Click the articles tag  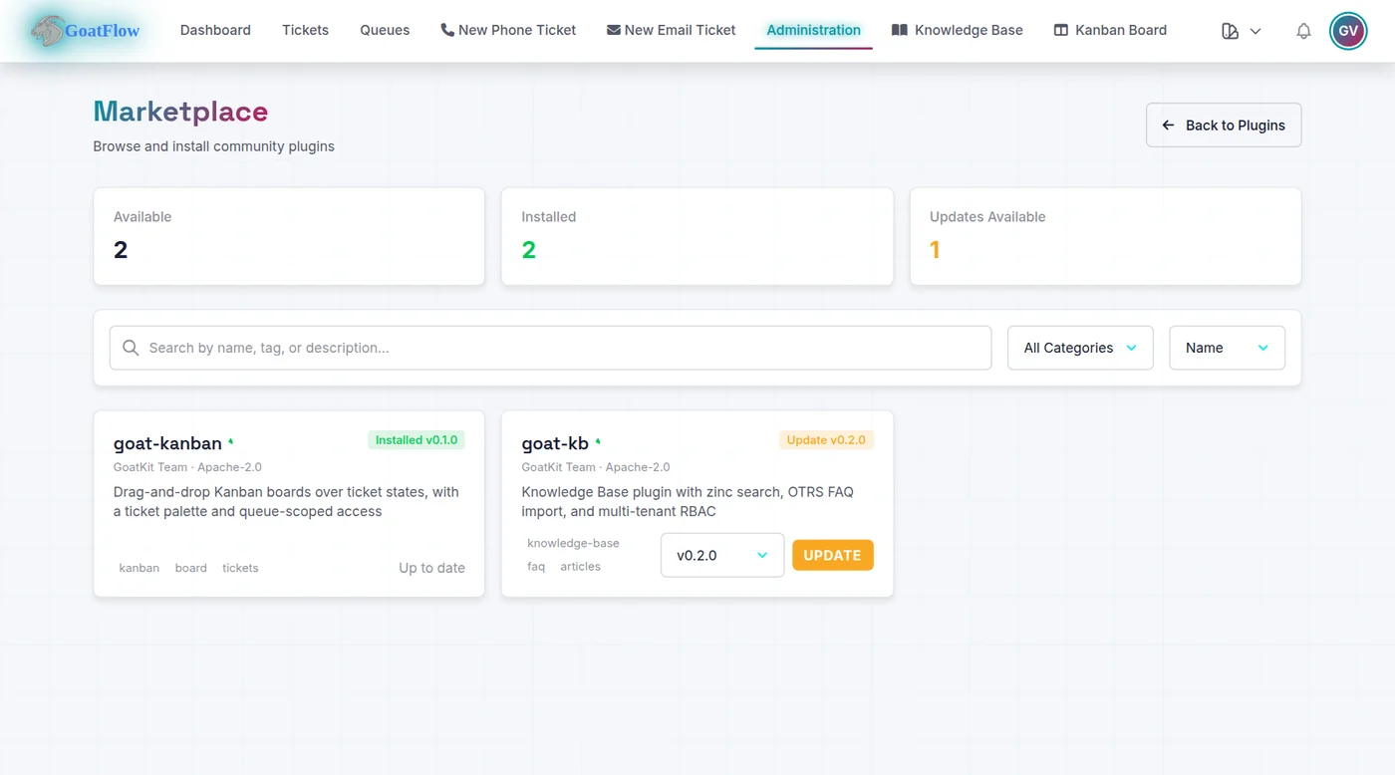[580, 566]
